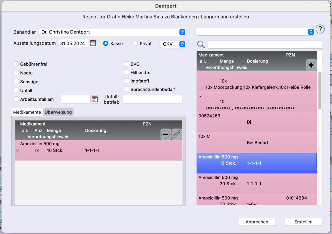Open calendar picker for Ausstellungsdatum
The image size is (332, 234).
[x=93, y=43]
